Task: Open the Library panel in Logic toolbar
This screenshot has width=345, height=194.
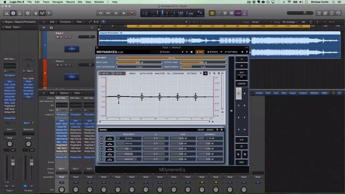Action: click(x=6, y=13)
